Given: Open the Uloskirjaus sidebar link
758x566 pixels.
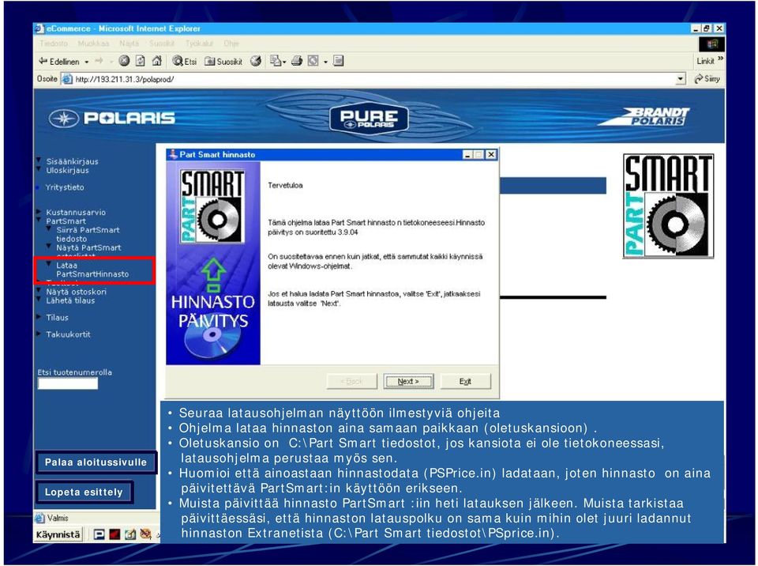Looking at the screenshot, I should pyautogui.click(x=67, y=170).
